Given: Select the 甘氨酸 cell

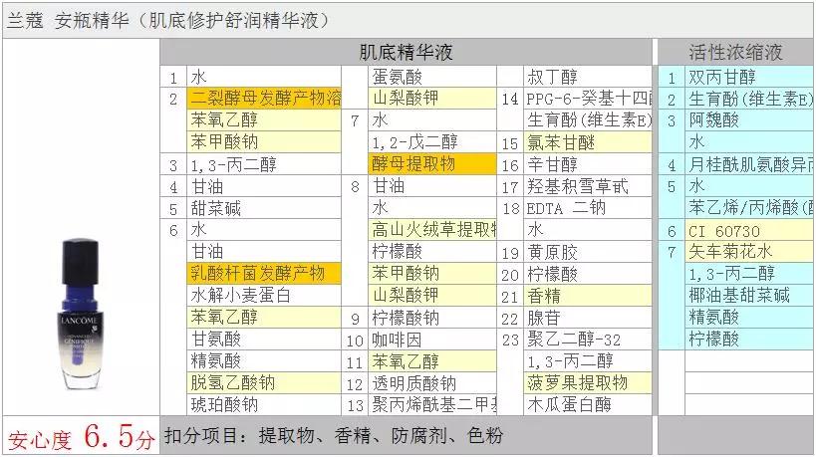Looking at the screenshot, I should click(264, 339).
